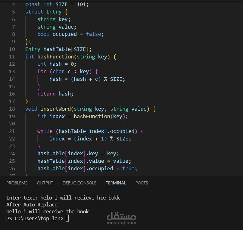This screenshot has width=243, height=230.
Task: Click terminal line 'Enter text: helo i will recieve hte bokk'
Action: [x=63, y=198]
